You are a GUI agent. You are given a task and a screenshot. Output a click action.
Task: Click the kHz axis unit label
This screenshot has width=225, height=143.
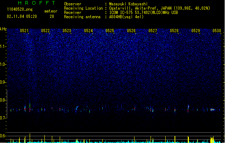point(3,29)
